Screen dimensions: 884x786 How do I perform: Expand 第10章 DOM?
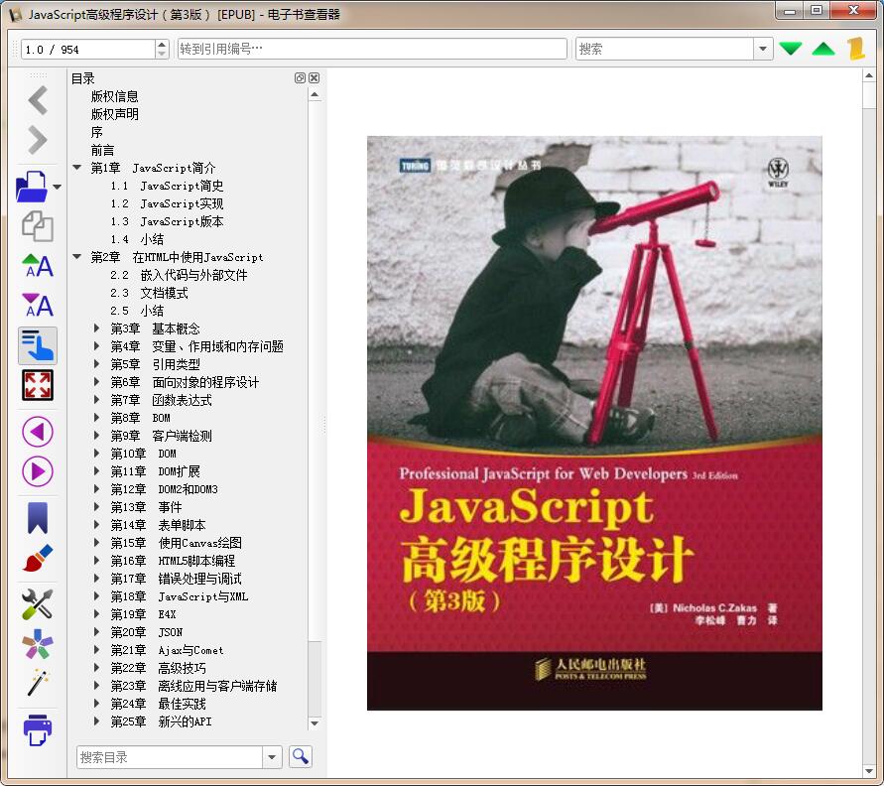(97, 453)
